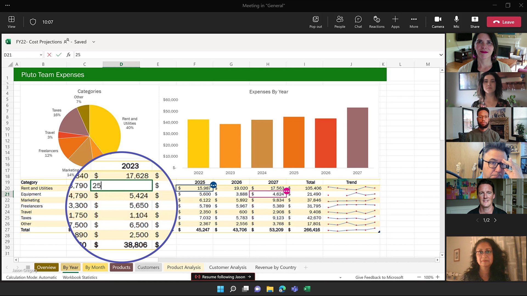527x296 pixels.
Task: Click the Excel application icon in taskbar
Action: click(307, 289)
